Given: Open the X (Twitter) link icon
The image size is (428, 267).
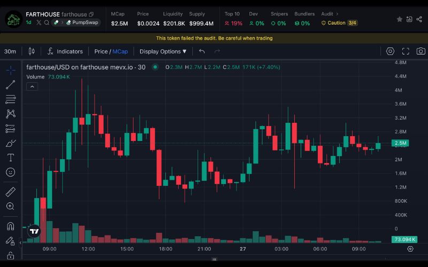Looking at the screenshot, I should (x=39, y=22).
